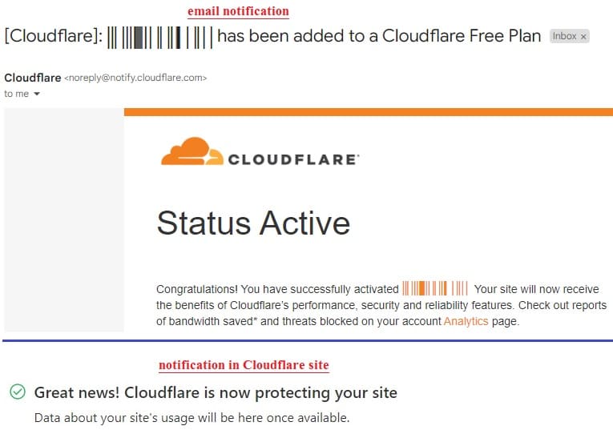Click the 'to me' recipient text
Viewport: 613px width, 434px height.
pos(16,94)
